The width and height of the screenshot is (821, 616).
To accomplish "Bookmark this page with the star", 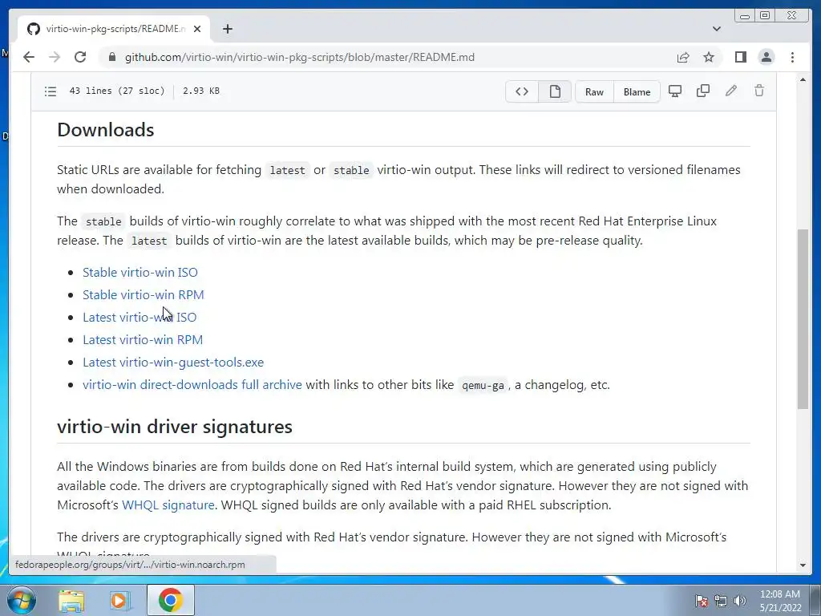I will pos(709,57).
